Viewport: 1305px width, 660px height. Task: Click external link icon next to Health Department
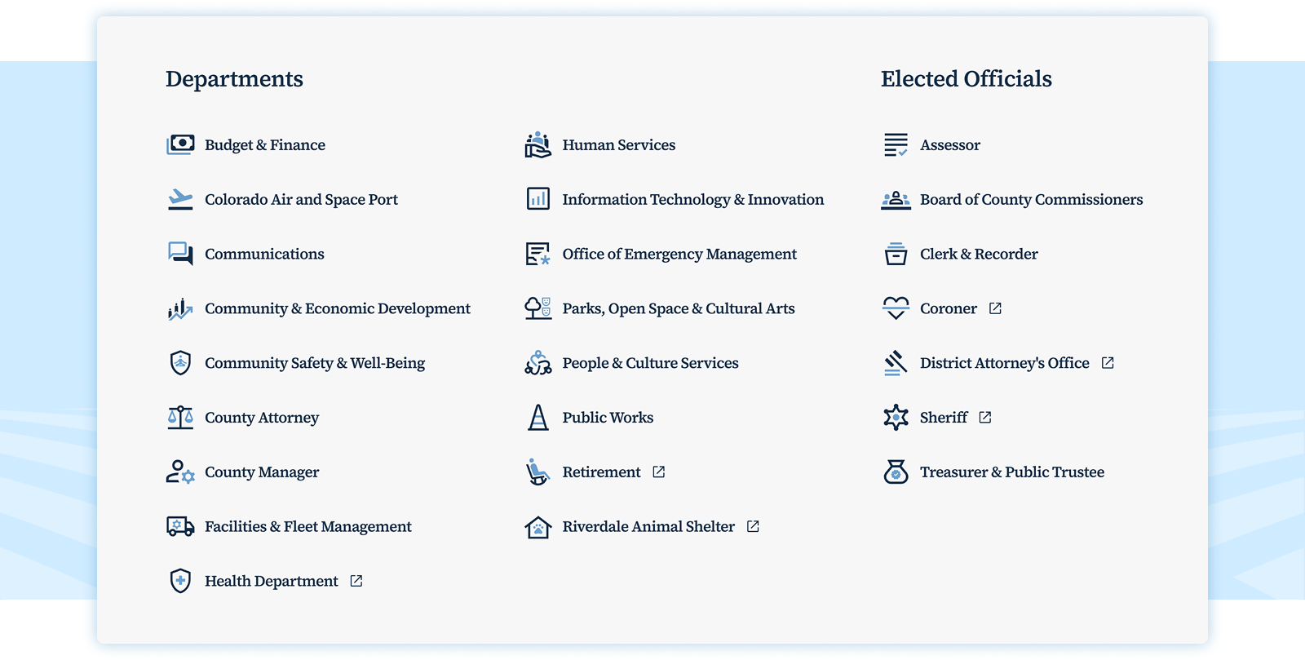(x=356, y=581)
